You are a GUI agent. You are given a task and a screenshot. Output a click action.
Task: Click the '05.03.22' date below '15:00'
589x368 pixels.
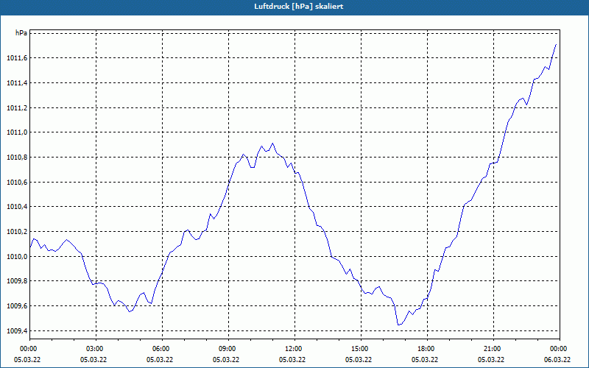(359, 360)
